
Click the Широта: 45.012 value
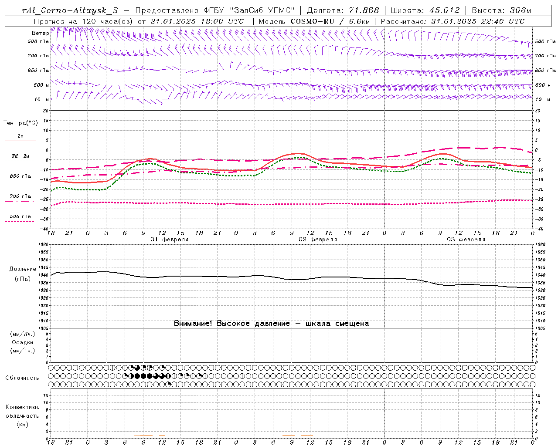coord(425,10)
